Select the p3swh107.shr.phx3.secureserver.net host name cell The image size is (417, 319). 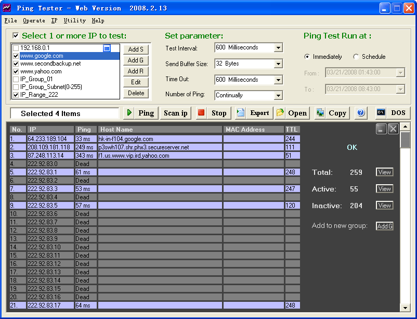tap(160, 147)
